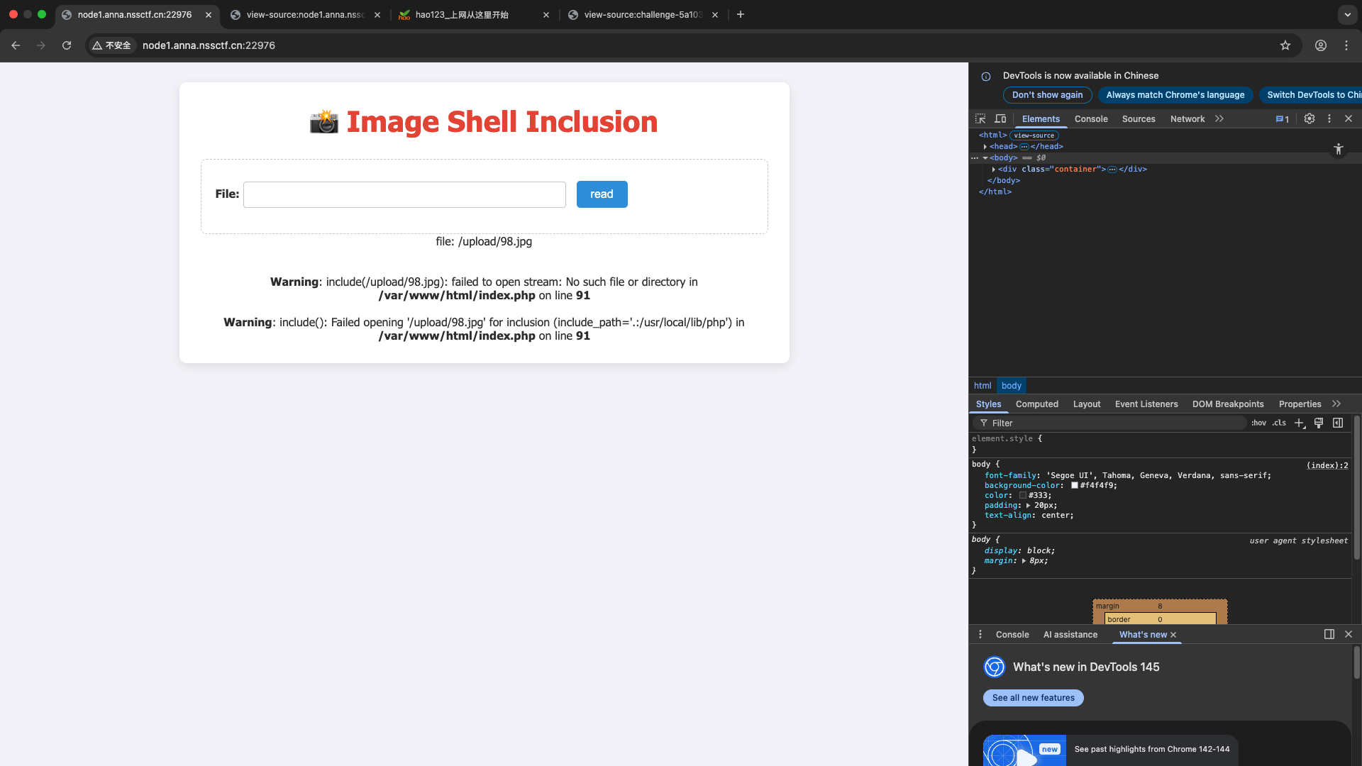Reload the page

67,45
